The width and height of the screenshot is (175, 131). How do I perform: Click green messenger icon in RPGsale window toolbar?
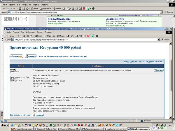coord(92,36)
